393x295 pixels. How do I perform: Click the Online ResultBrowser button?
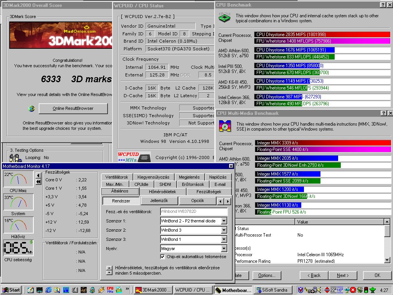click(x=73, y=108)
